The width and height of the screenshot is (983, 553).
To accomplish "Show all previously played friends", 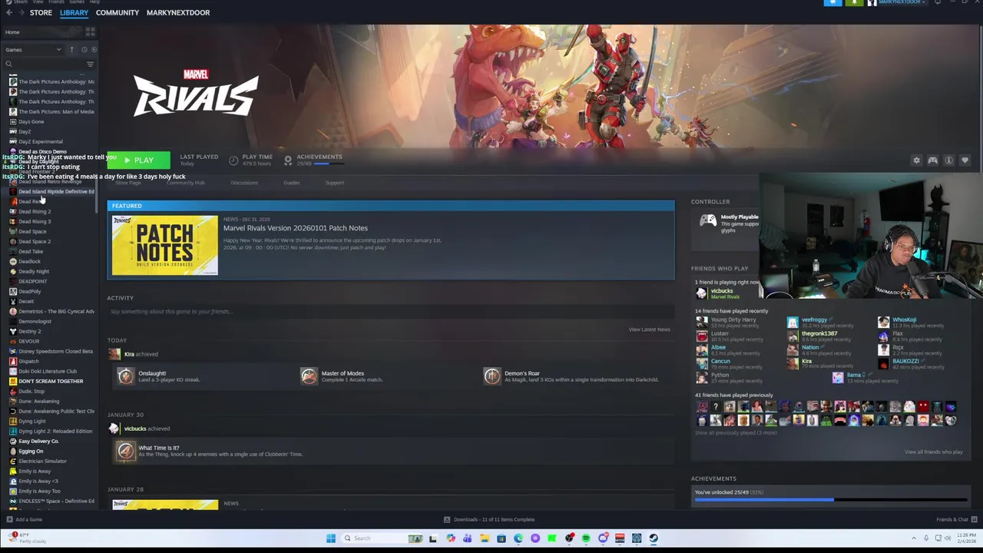I will coord(736,432).
